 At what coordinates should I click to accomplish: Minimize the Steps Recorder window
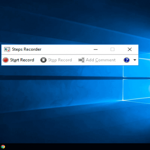(96, 49)
